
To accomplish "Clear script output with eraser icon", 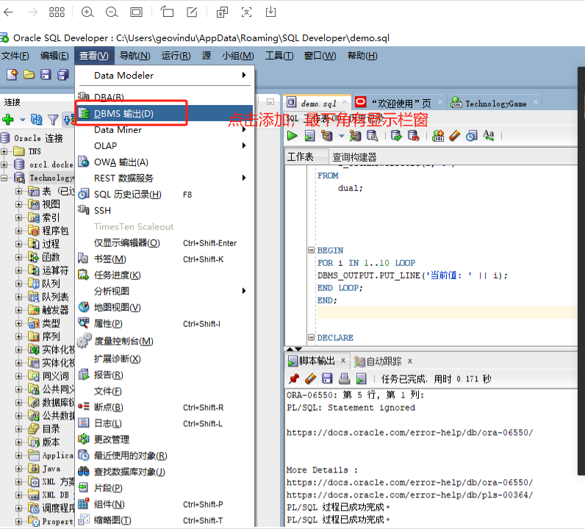I will (x=310, y=379).
